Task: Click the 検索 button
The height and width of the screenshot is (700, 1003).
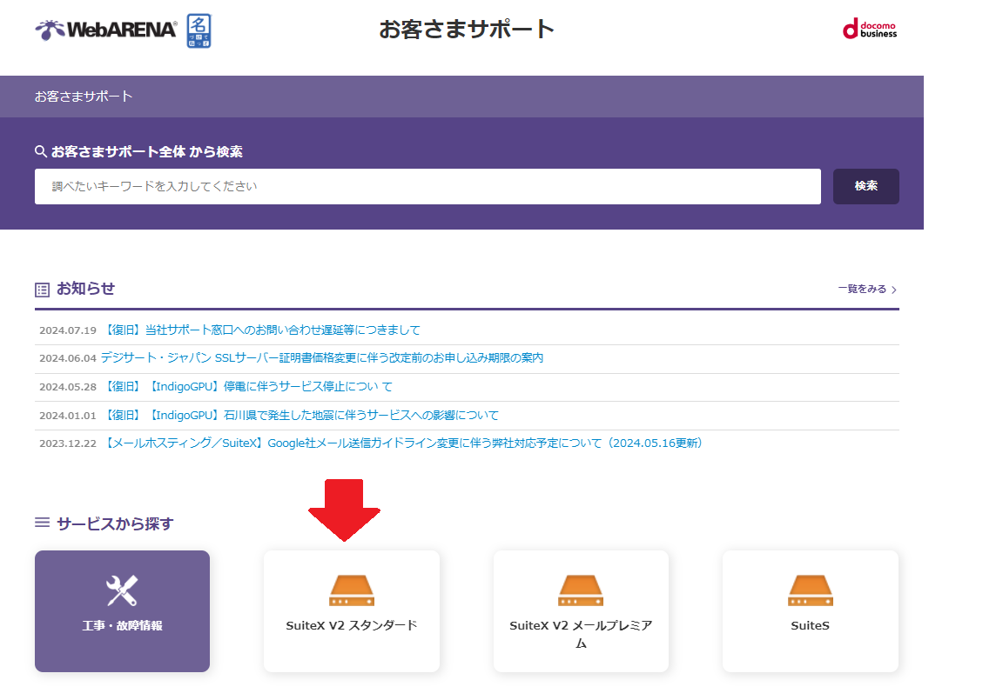Action: click(x=866, y=186)
